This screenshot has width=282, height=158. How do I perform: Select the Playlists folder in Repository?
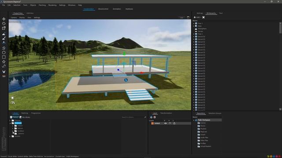pyautogui.click(x=202, y=129)
